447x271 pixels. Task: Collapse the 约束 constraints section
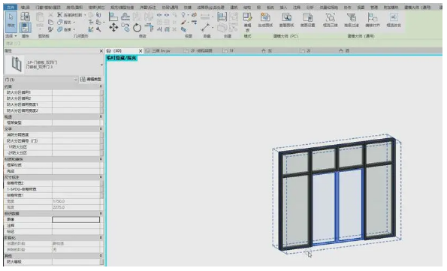pyautogui.click(x=101, y=86)
